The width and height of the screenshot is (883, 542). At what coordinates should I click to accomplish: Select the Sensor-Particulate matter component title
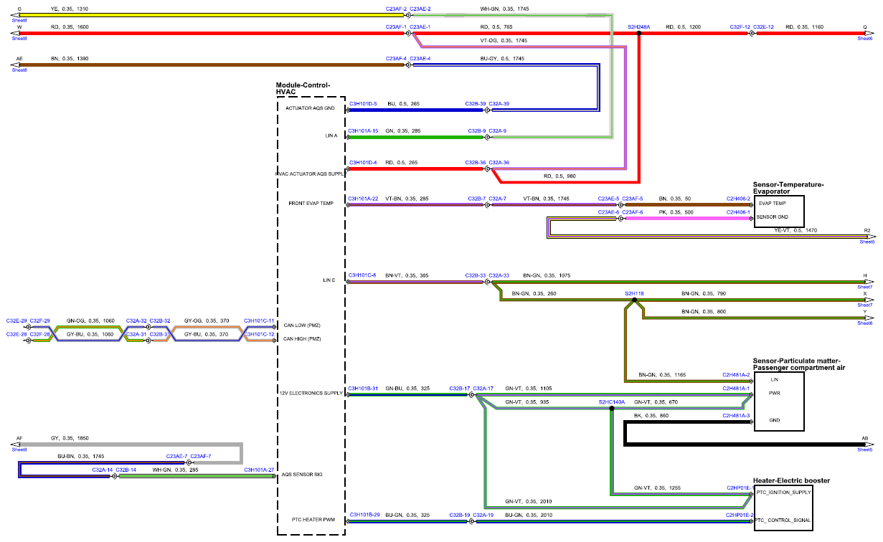pos(798,364)
